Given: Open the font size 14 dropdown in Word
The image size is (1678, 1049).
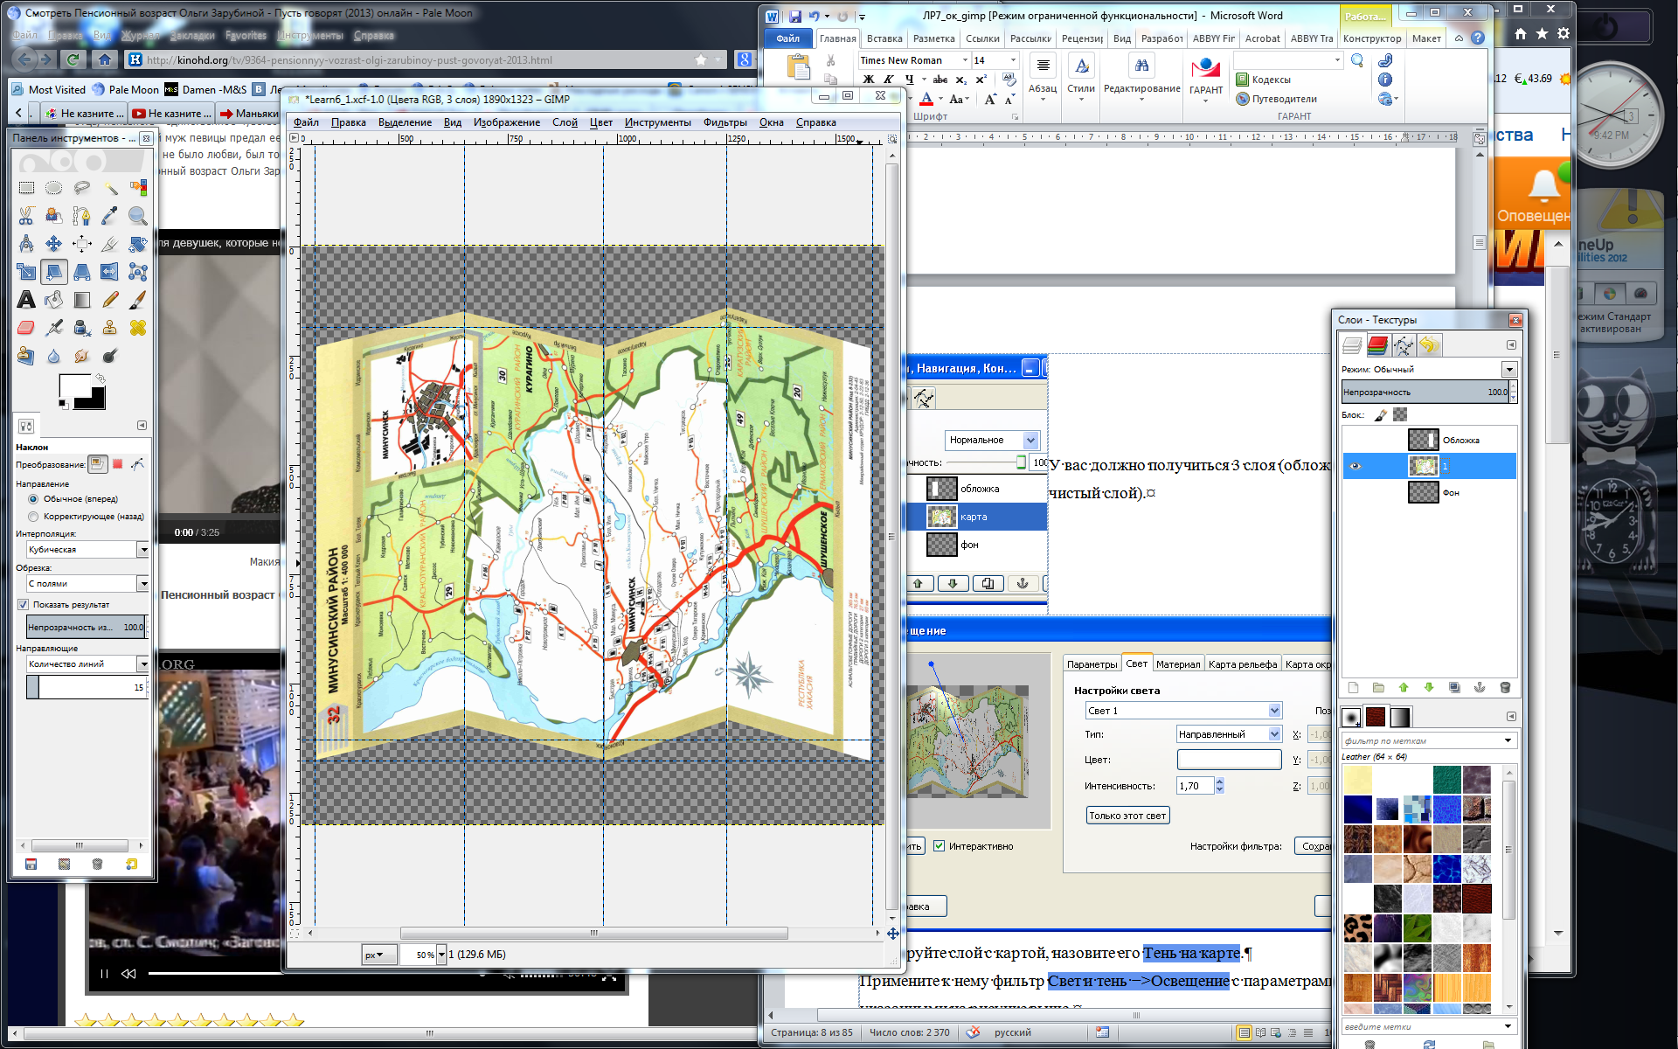Looking at the screenshot, I should (x=1014, y=60).
